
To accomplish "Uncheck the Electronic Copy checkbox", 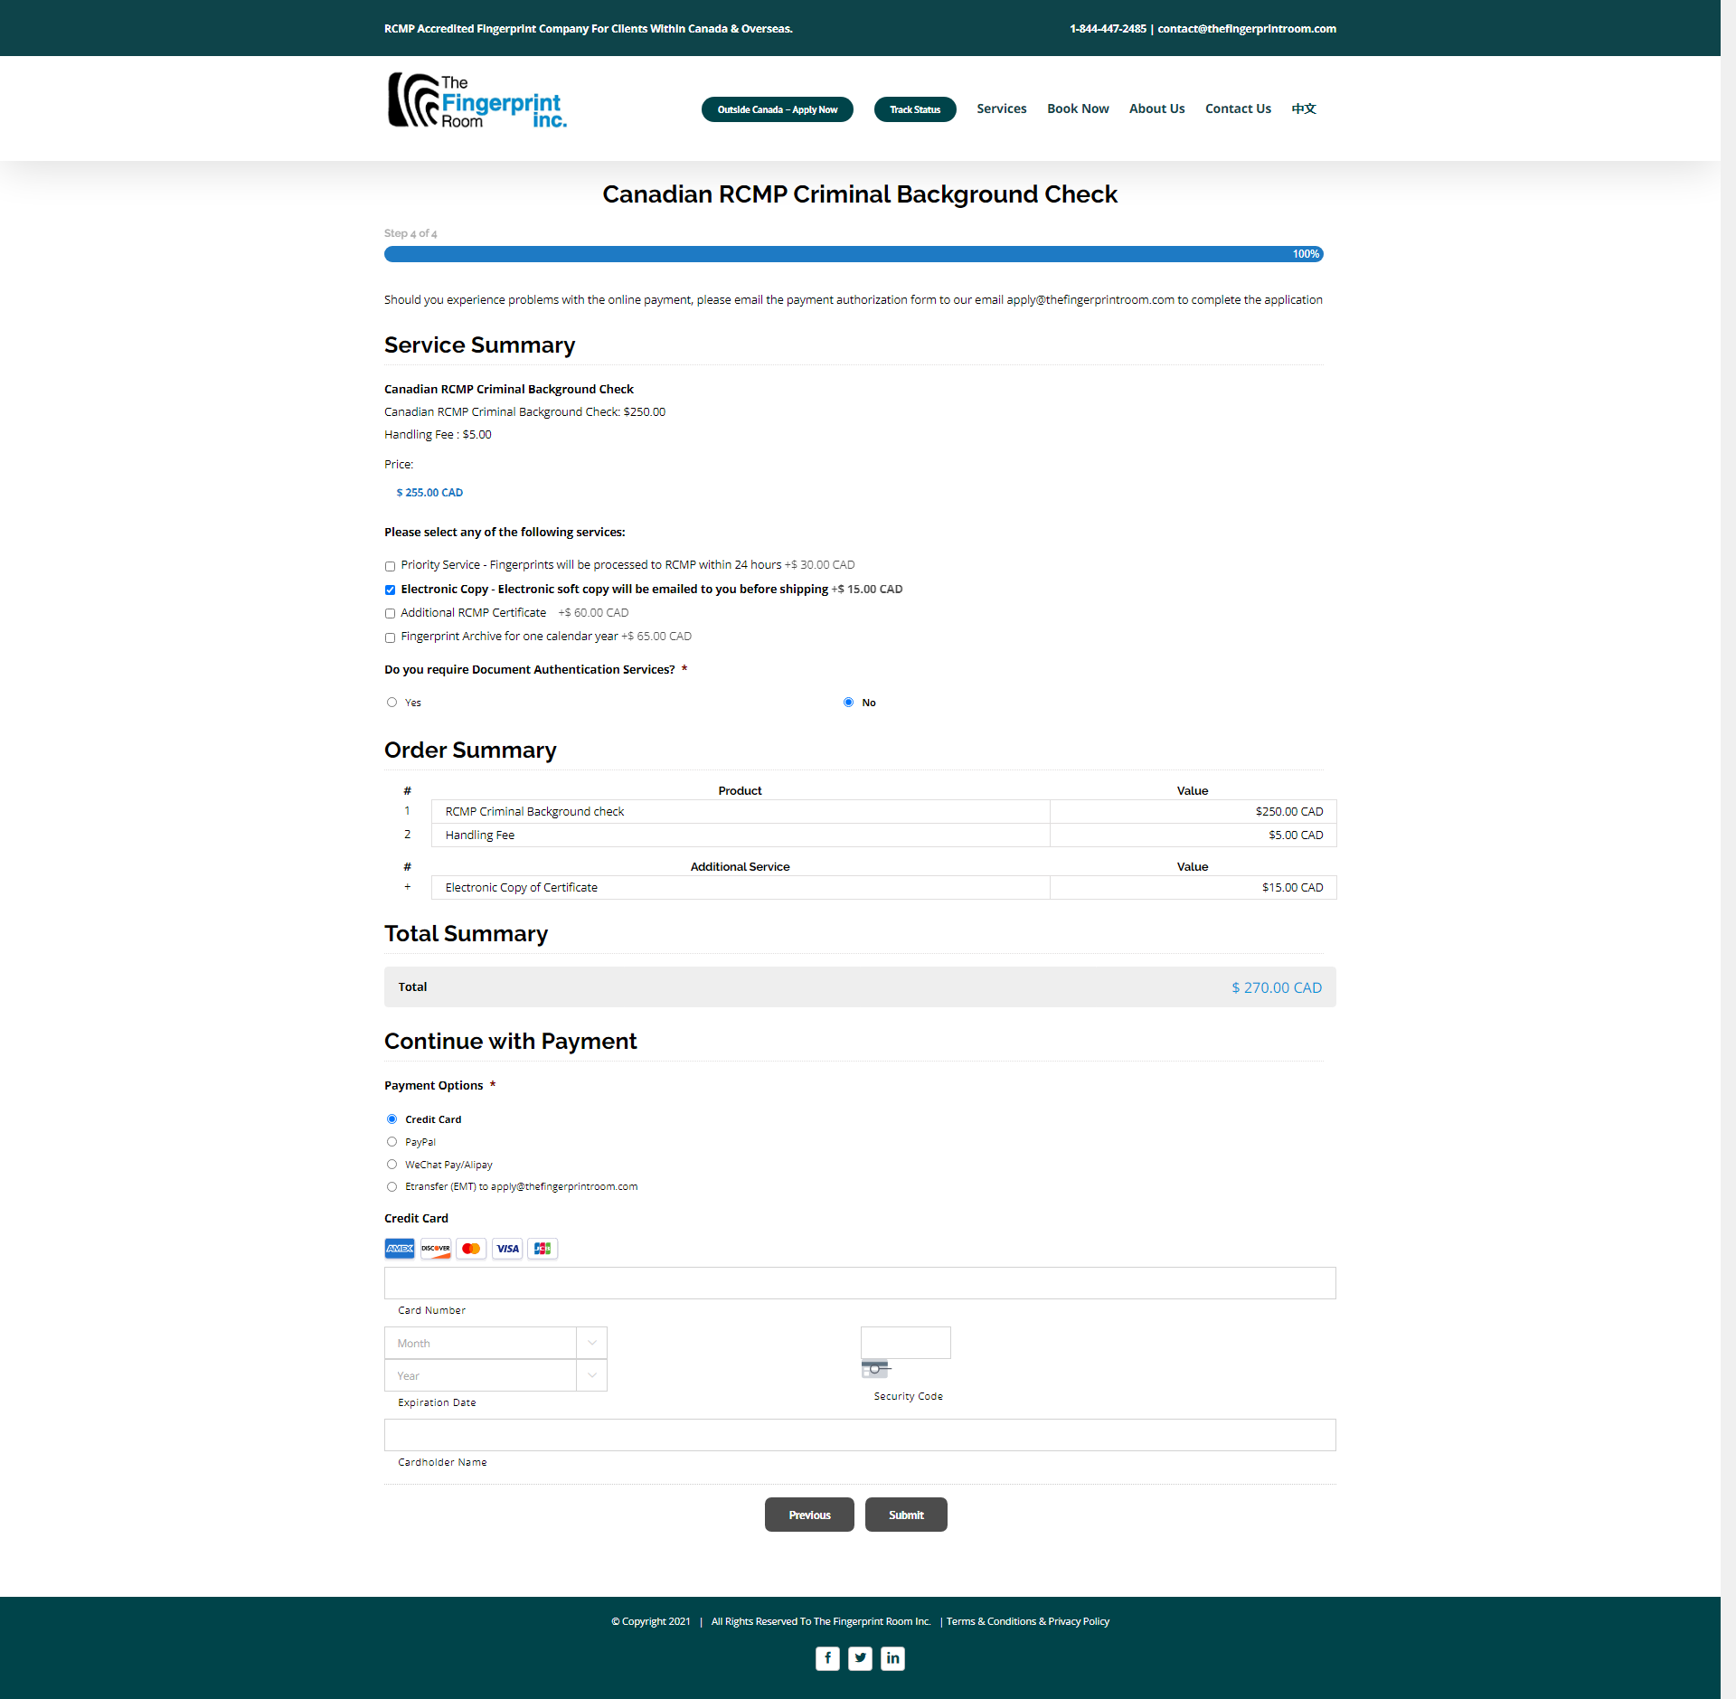I will [x=391, y=590].
